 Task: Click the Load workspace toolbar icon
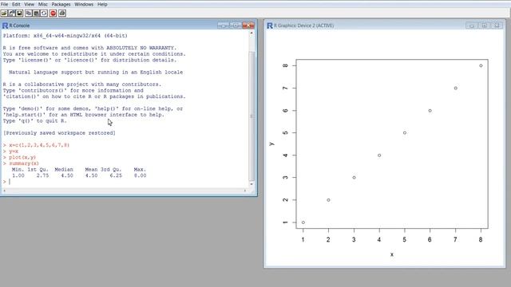click(x=12, y=13)
